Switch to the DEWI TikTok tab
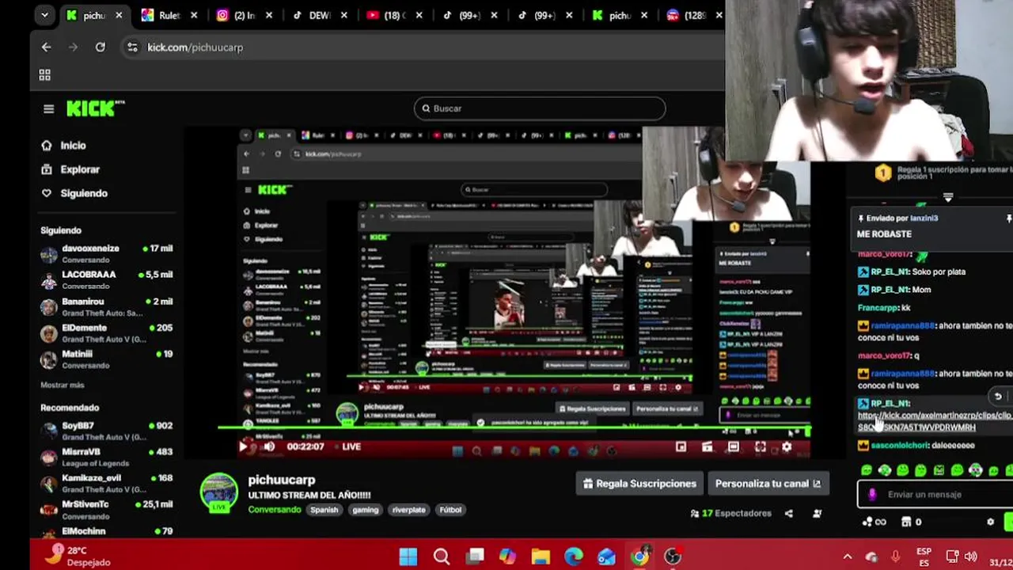1013x570 pixels. click(319, 15)
